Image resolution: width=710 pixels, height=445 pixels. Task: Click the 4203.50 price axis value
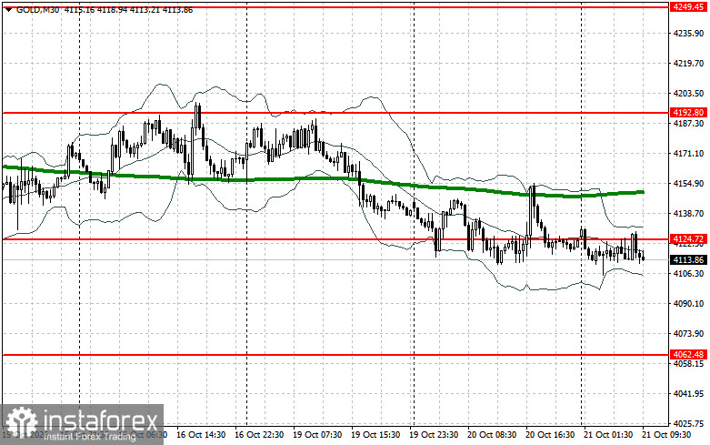[689, 93]
